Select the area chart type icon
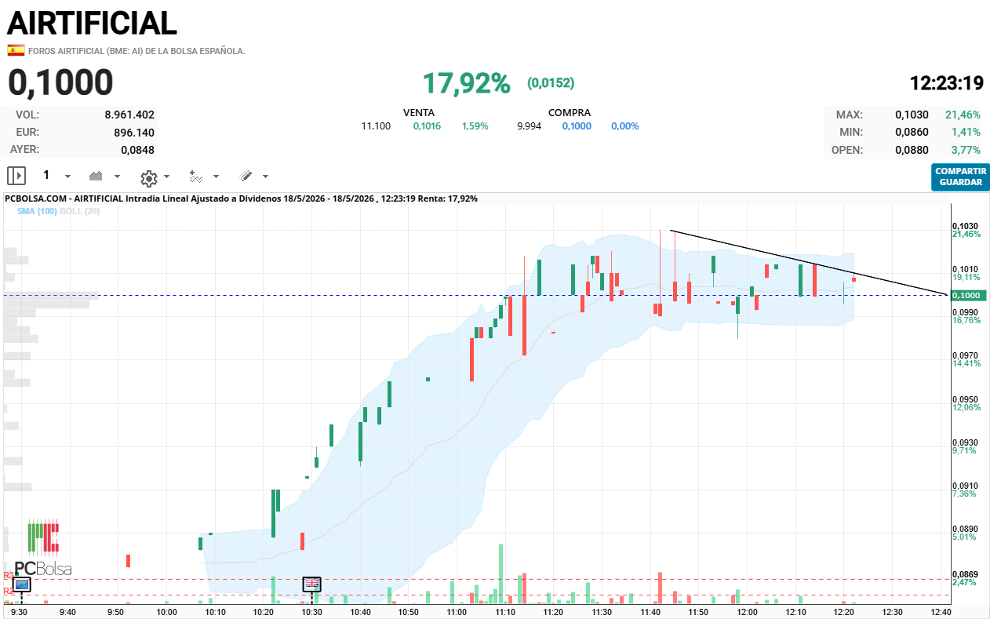 click(96, 176)
